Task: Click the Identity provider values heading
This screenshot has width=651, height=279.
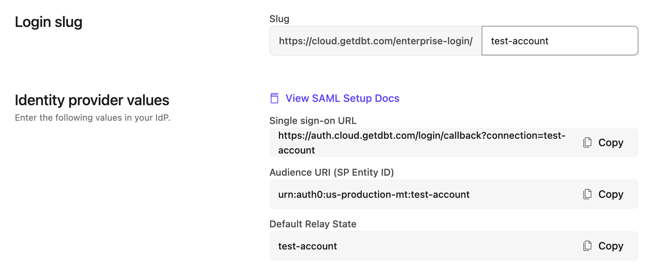Action: tap(92, 100)
